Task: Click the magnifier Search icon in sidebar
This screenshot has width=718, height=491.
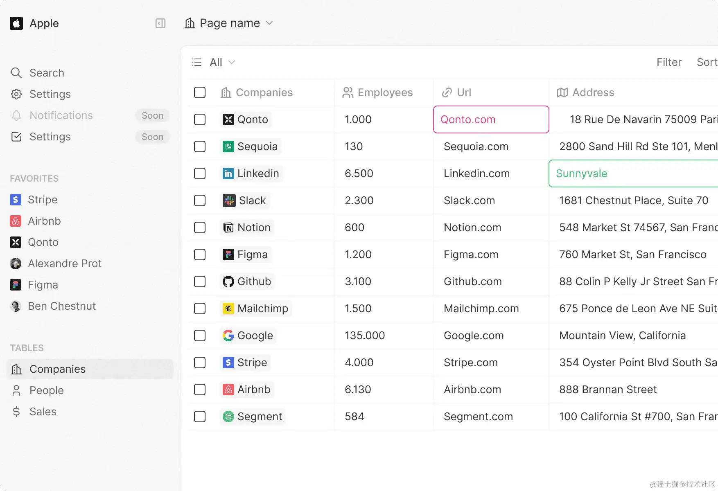Action: point(16,73)
